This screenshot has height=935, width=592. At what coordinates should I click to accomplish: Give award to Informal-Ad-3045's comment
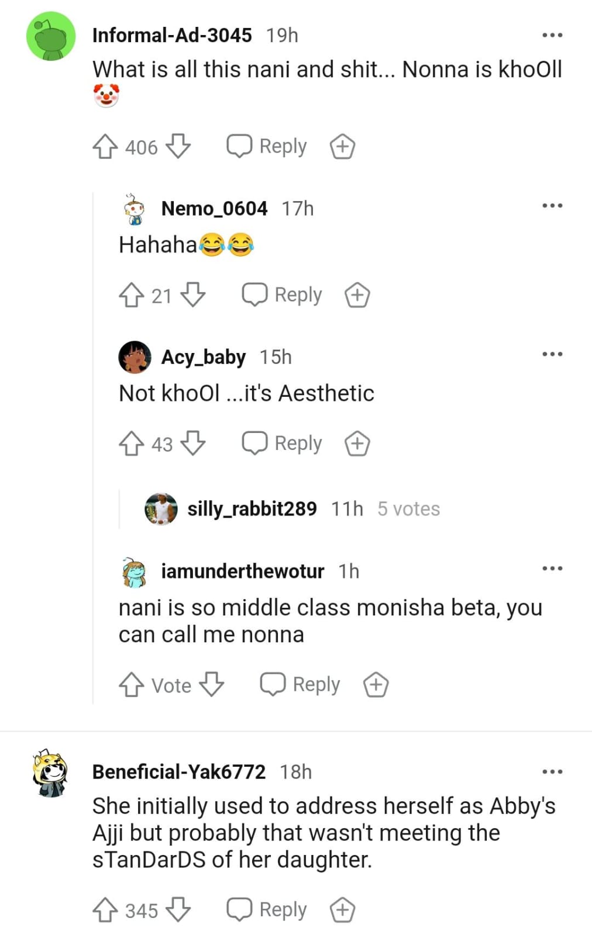click(x=342, y=147)
